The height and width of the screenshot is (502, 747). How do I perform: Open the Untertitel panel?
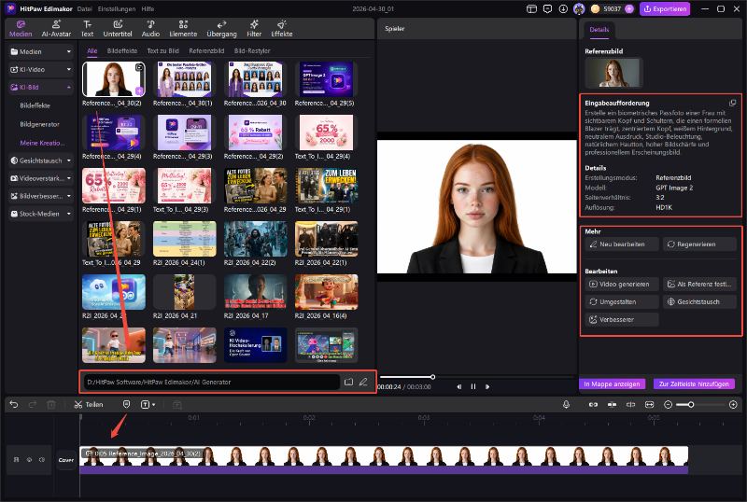click(x=118, y=29)
